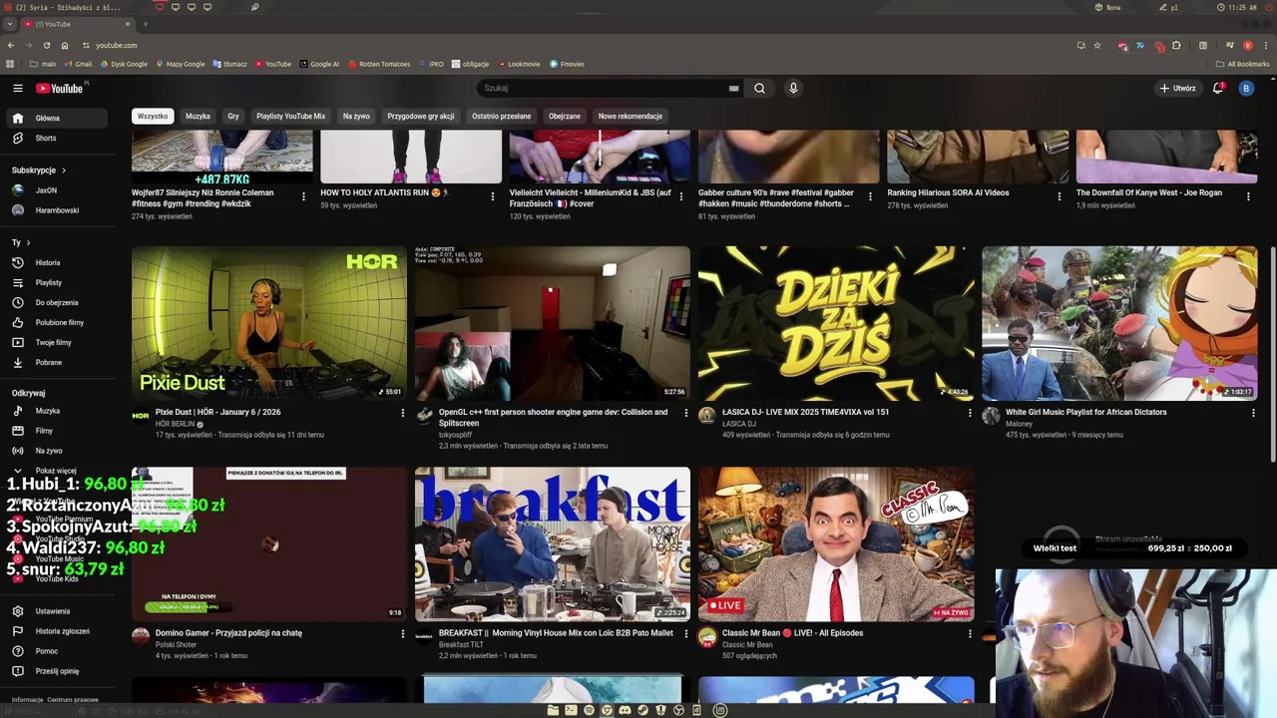Open new browser tab with plus button

(146, 24)
